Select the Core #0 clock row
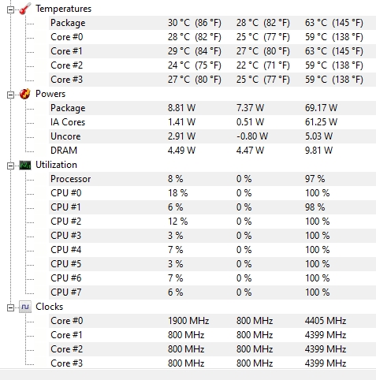Viewport: 376px width, 380px height. click(212, 321)
